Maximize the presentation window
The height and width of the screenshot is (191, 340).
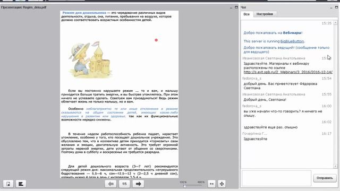(236, 7)
